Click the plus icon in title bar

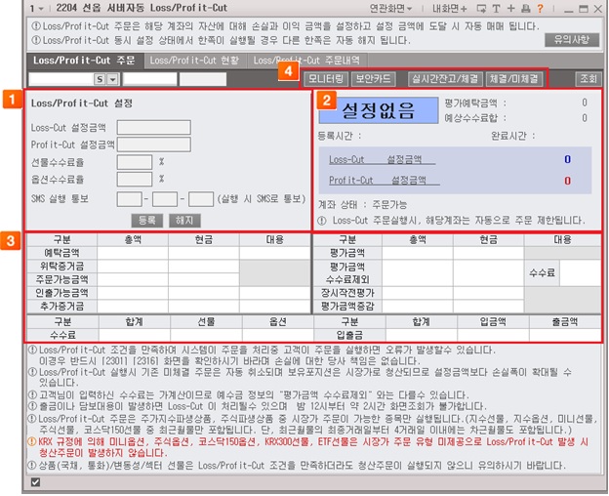510,9
